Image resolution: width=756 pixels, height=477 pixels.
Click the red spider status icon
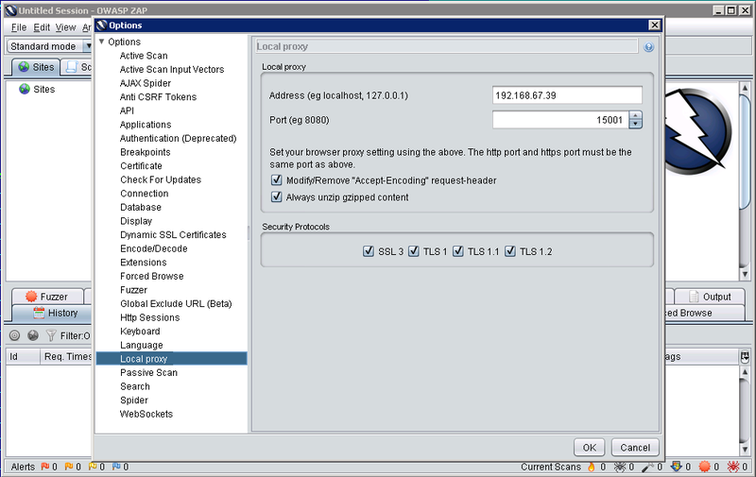(x=733, y=467)
